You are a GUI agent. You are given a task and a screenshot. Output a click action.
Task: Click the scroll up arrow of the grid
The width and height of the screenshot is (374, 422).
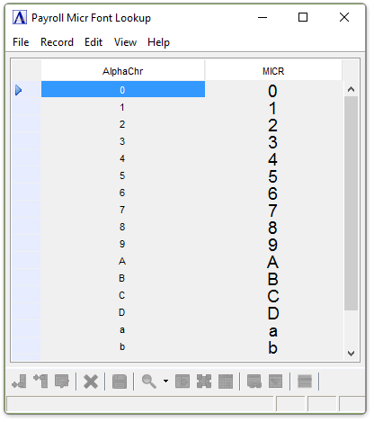coord(351,89)
